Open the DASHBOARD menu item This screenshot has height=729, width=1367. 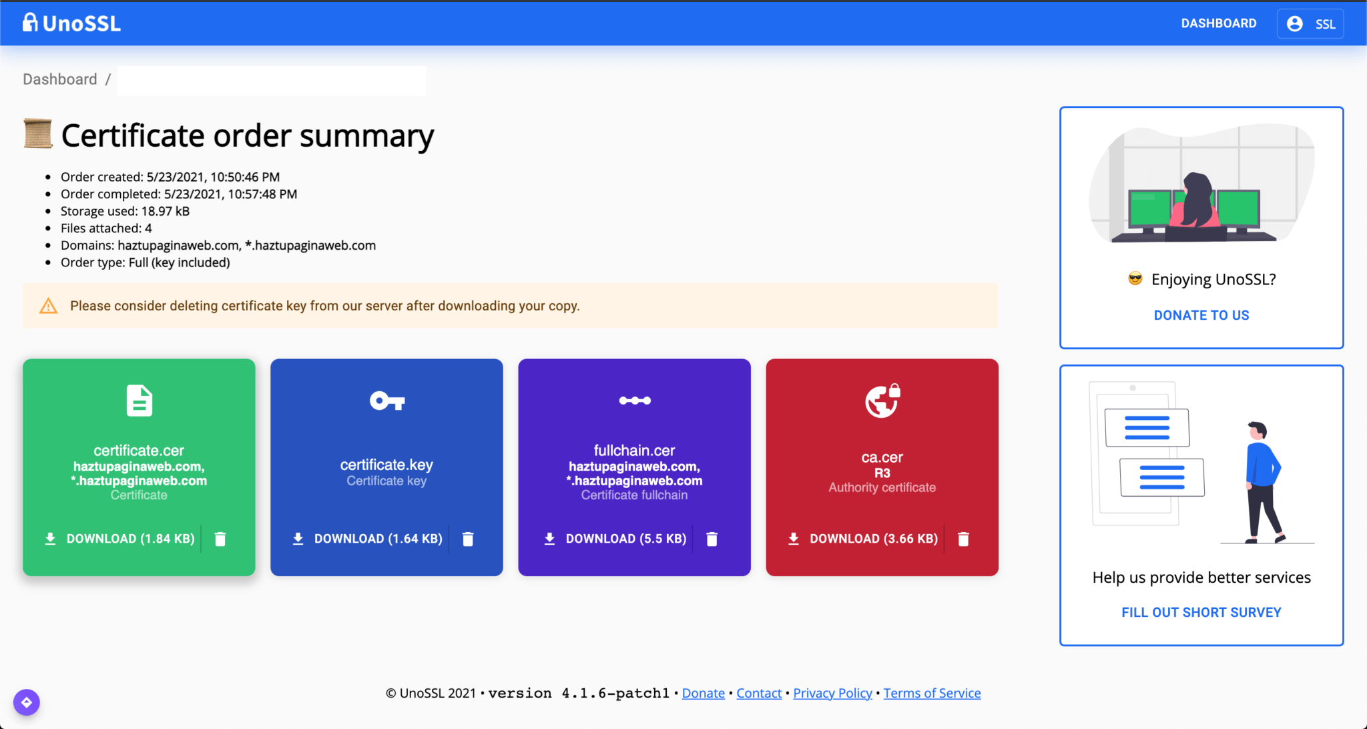(1218, 23)
